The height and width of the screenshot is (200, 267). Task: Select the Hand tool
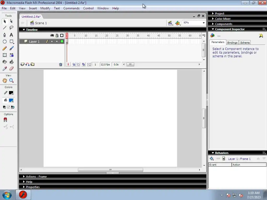5,81
